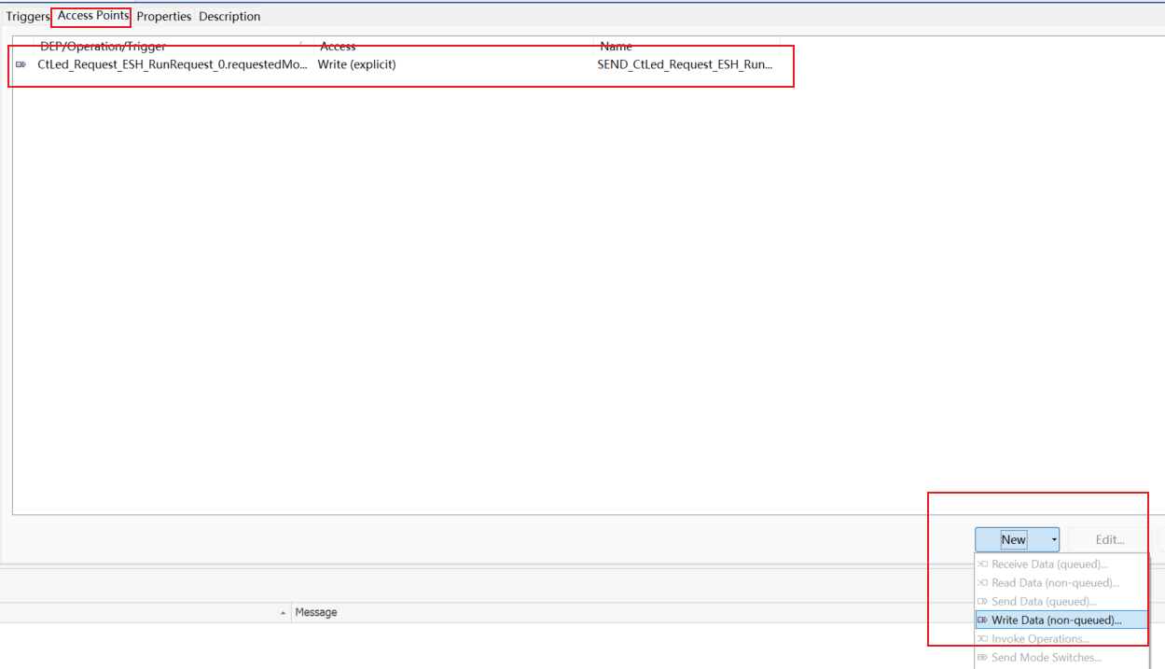Expand the New button dropdown arrow
Screen dimensions: 1165x669
tap(1054, 539)
